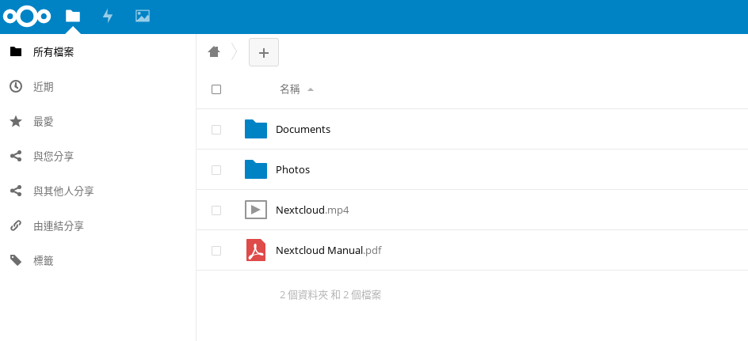Click the Documents folder icon
The height and width of the screenshot is (341, 748).
pyautogui.click(x=256, y=129)
